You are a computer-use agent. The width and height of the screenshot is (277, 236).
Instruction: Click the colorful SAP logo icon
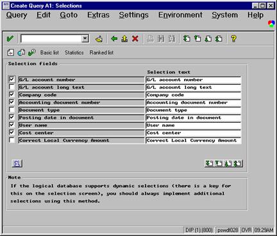tap(271, 24)
